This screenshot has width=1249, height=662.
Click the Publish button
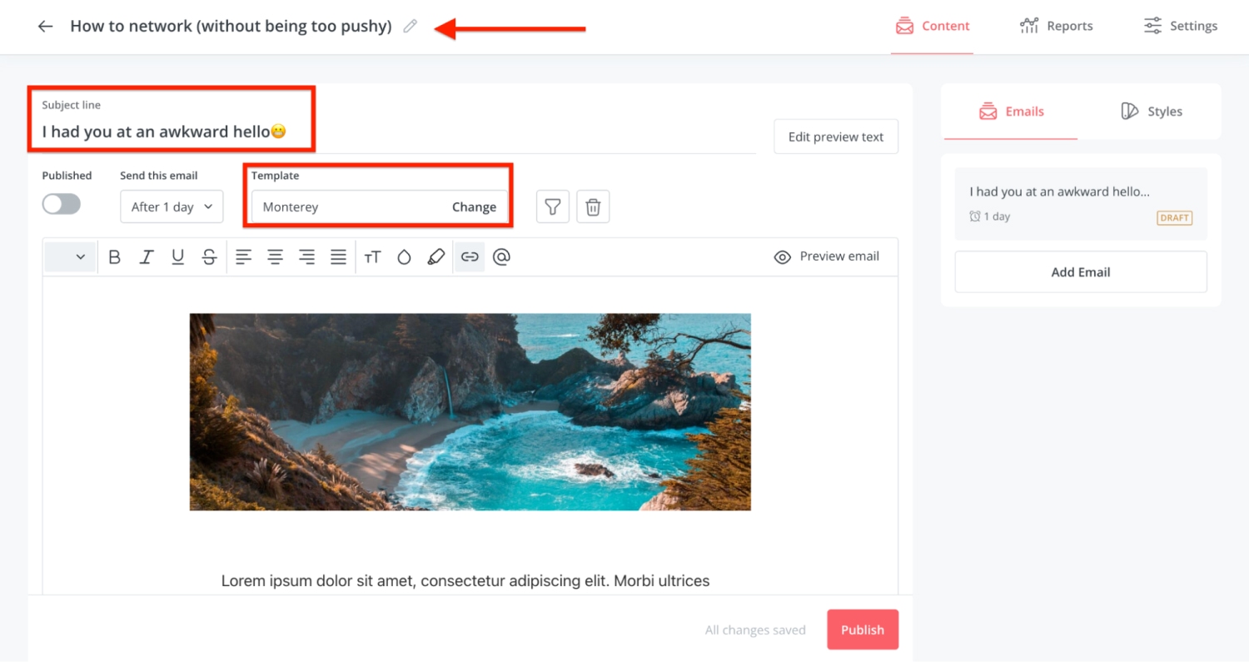[863, 630]
